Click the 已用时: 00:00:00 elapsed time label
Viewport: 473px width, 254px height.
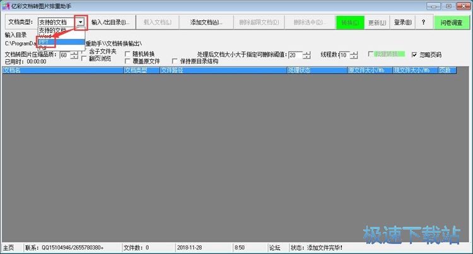click(26, 62)
